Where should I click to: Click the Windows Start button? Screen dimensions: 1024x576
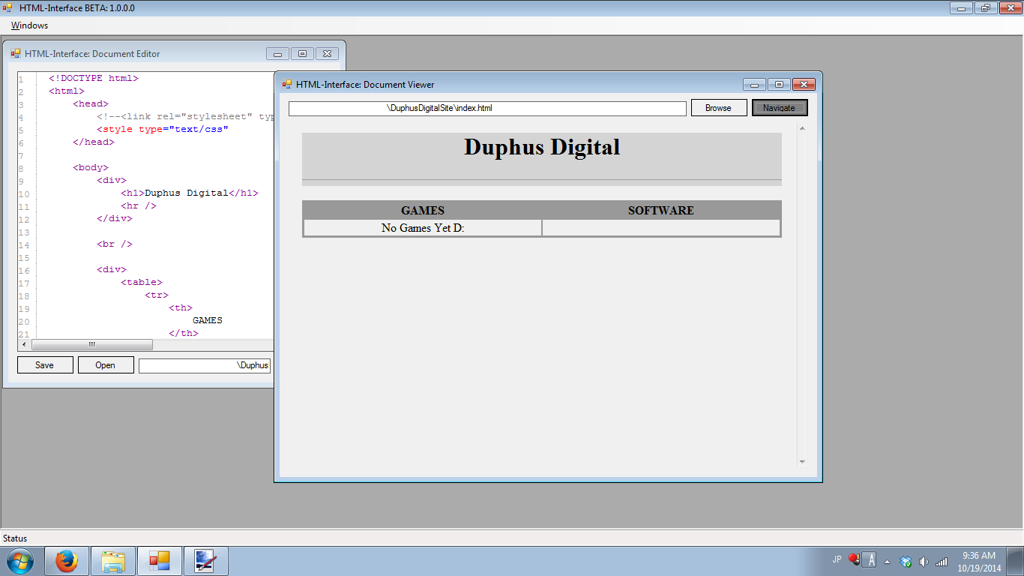coord(19,560)
